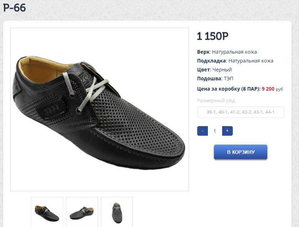
Task: Select the second shoe thumbnail
Action: 82,212
